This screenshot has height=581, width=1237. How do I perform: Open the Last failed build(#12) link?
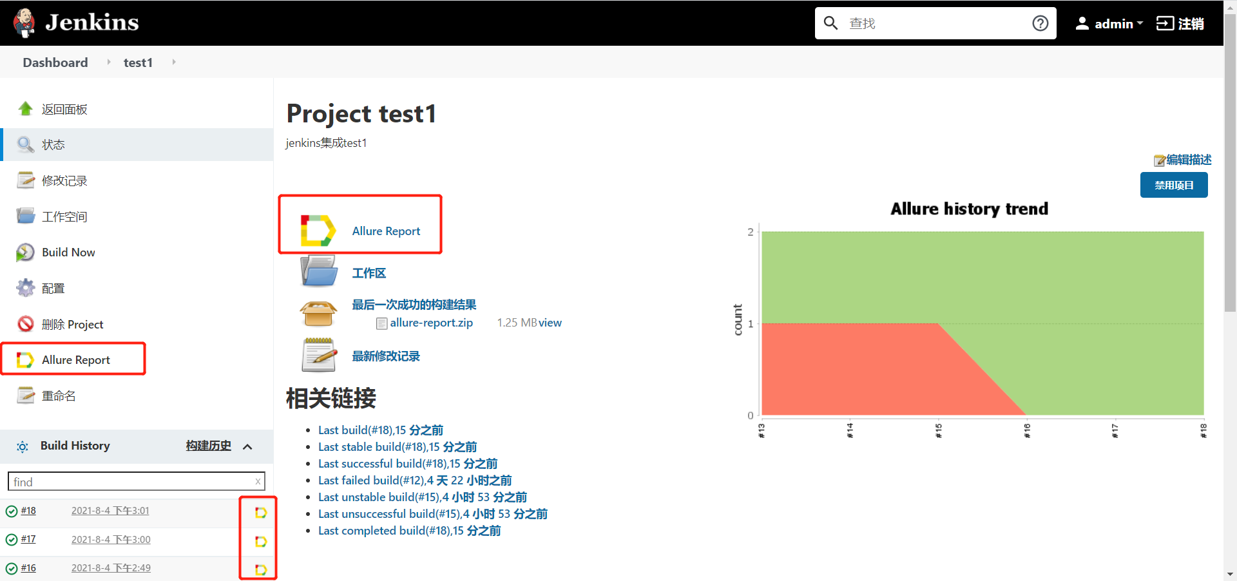pos(415,481)
